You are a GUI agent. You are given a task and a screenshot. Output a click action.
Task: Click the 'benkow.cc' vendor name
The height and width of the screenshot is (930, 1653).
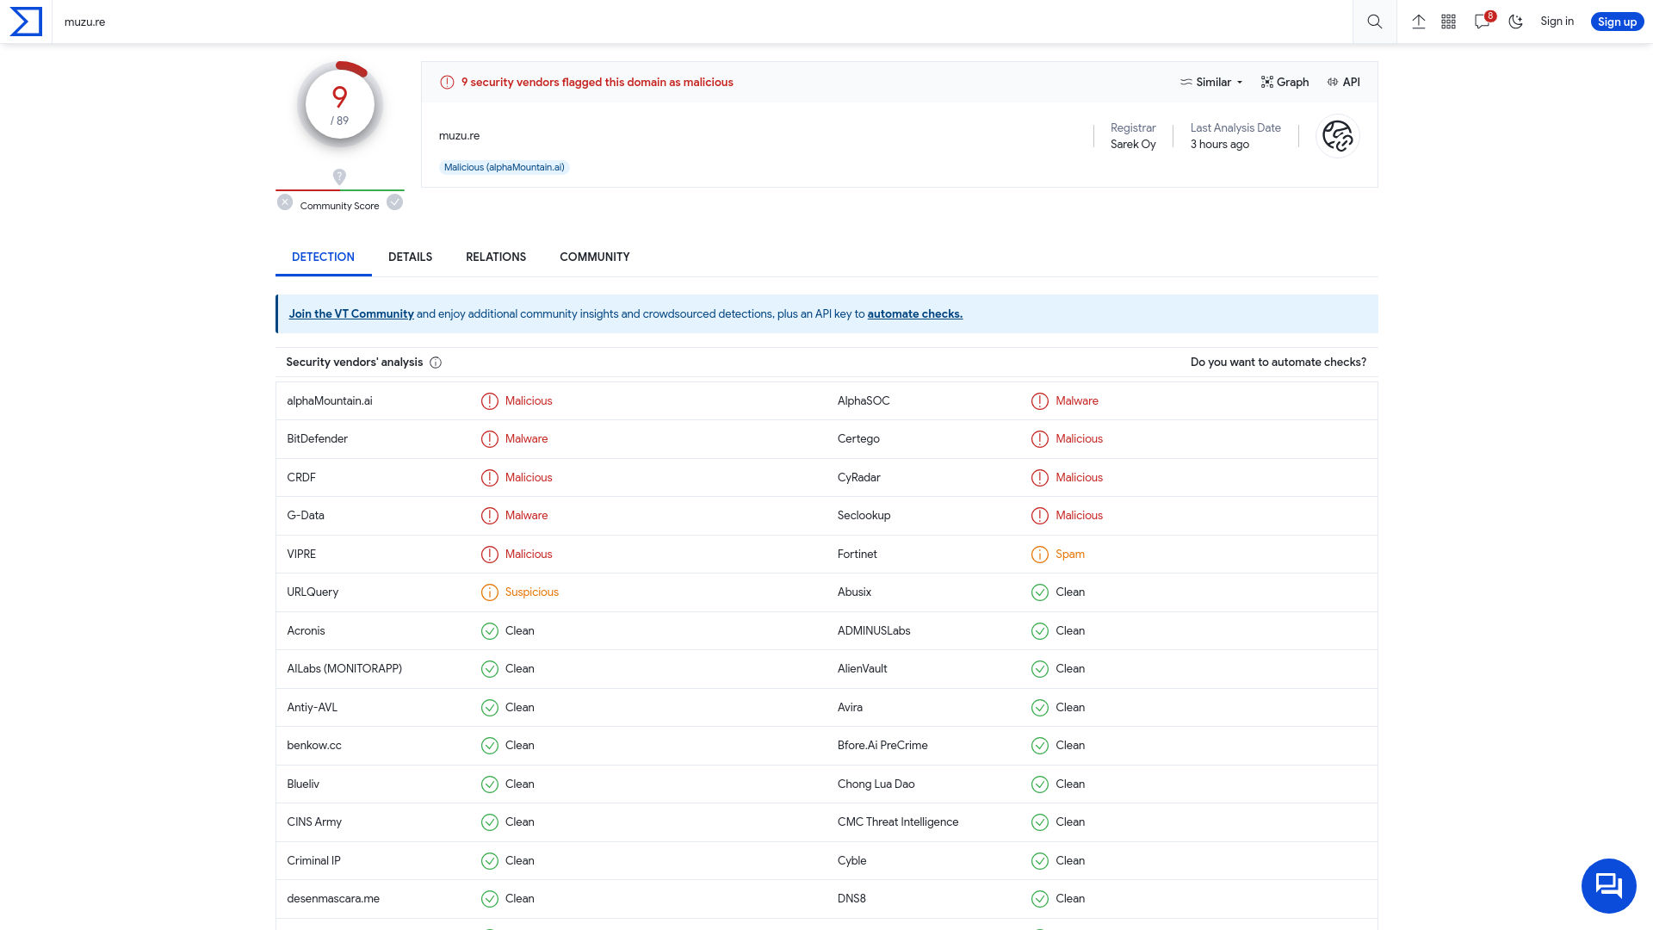[x=314, y=746]
